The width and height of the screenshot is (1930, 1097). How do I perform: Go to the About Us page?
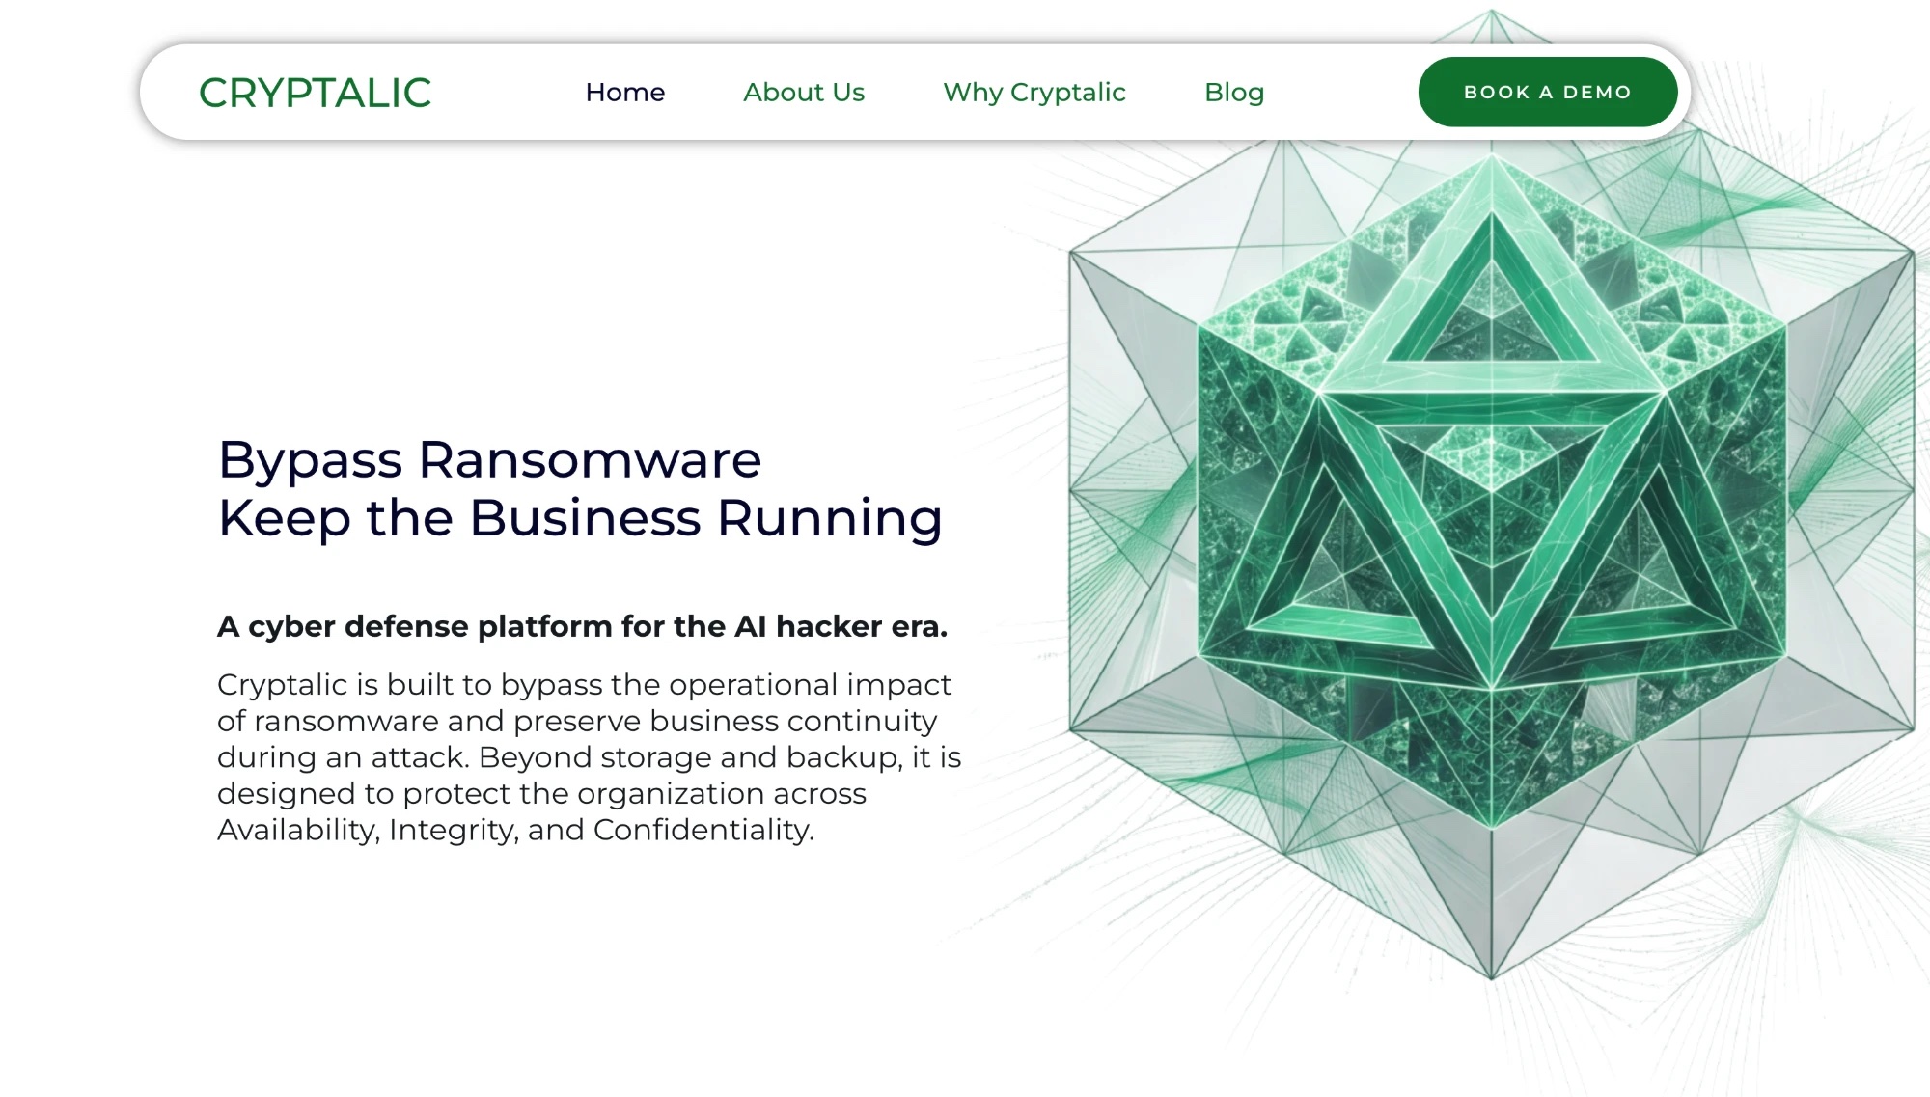pos(804,93)
